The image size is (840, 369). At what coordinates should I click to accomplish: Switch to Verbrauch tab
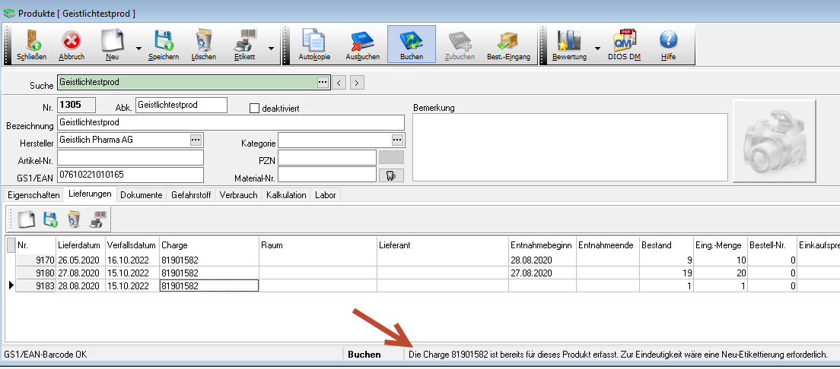[238, 195]
